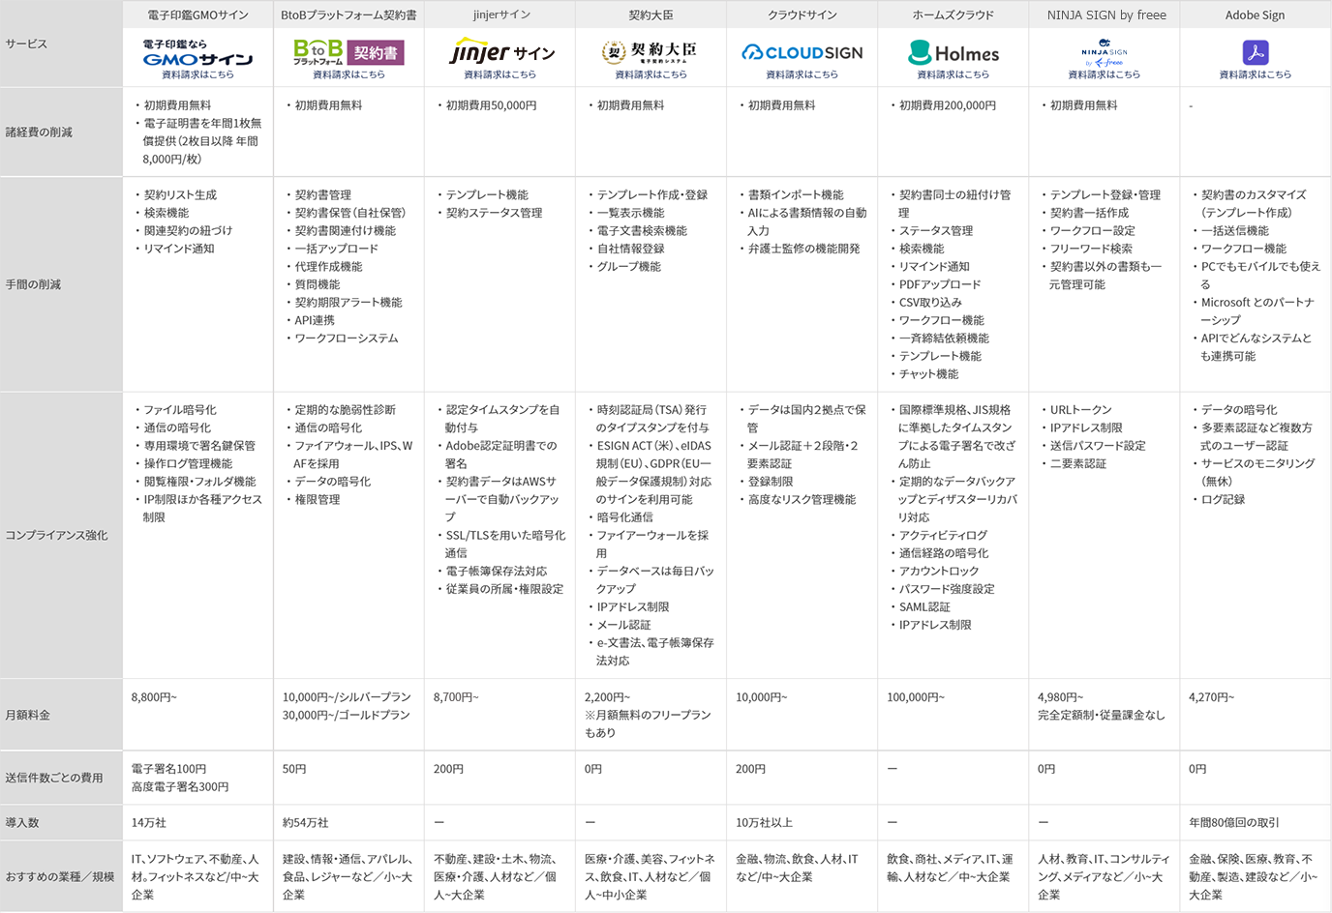This screenshot has height=913, width=1332.
Task: Click the 弁護士監修の機能開発 feature item
Action: (803, 249)
